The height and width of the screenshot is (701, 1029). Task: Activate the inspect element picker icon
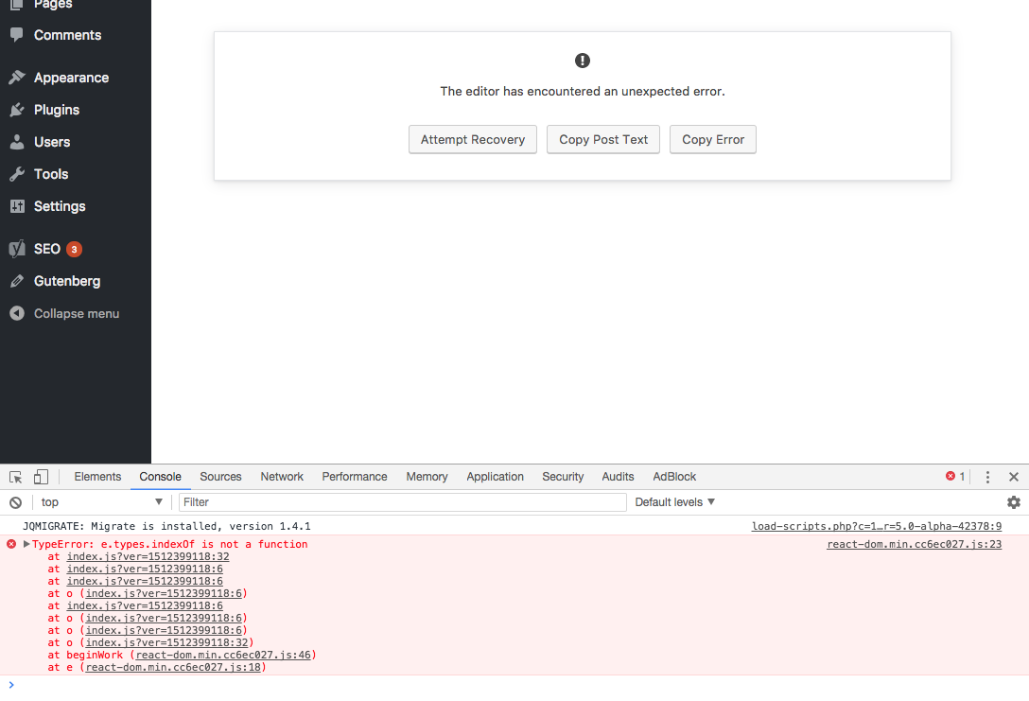(16, 477)
